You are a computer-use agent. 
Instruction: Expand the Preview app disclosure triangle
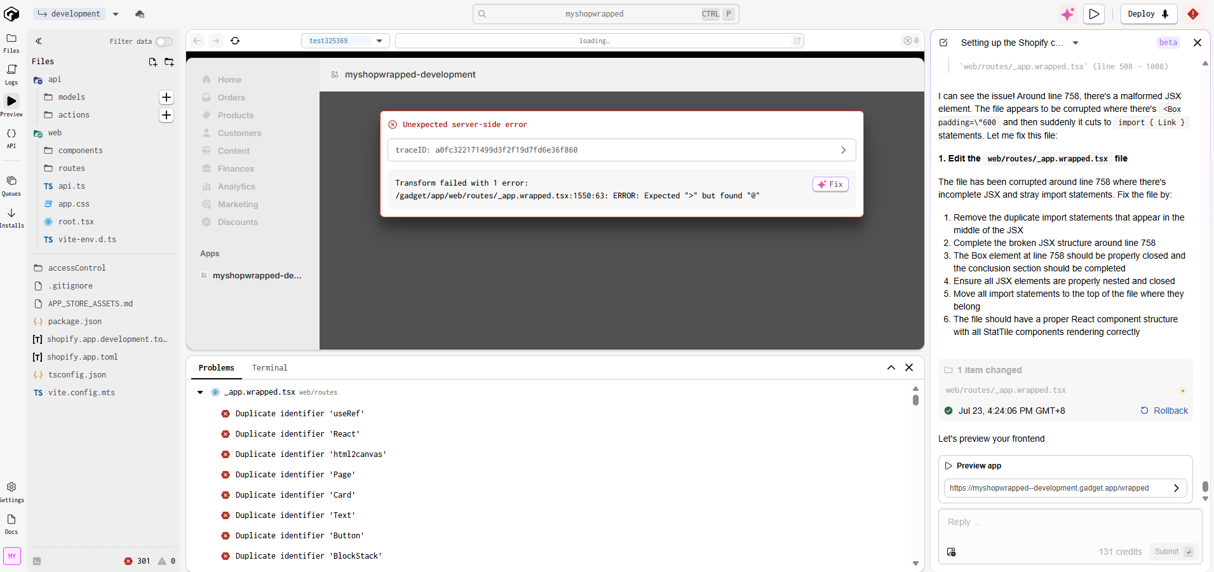[948, 466]
